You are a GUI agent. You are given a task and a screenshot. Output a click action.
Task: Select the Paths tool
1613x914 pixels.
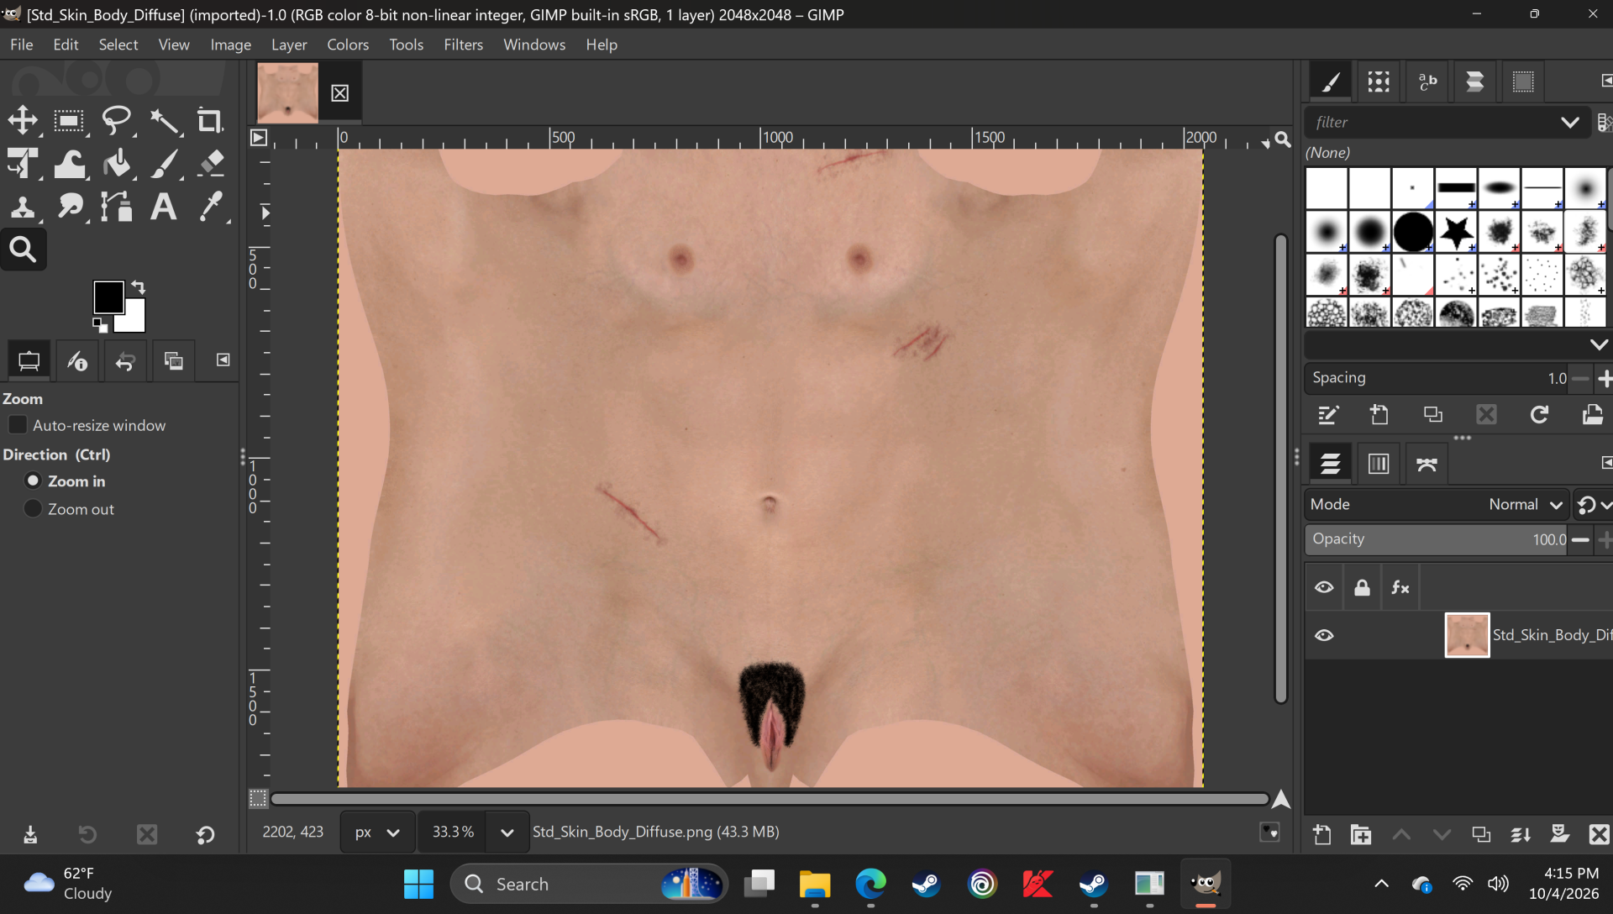(117, 206)
